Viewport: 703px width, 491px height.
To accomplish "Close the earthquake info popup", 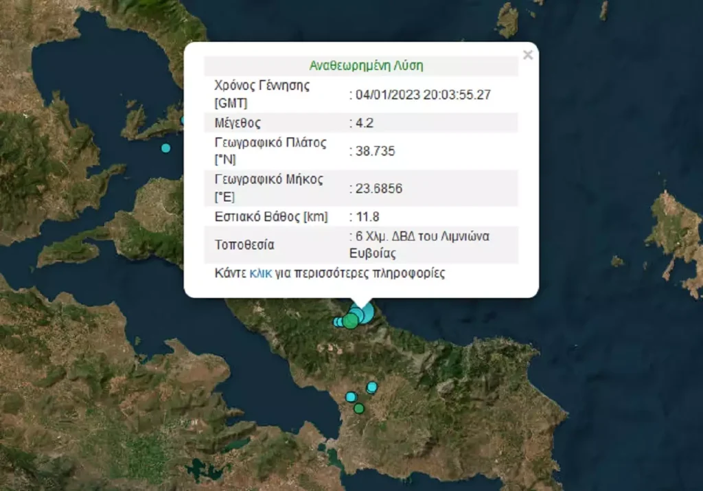I will click(x=527, y=56).
